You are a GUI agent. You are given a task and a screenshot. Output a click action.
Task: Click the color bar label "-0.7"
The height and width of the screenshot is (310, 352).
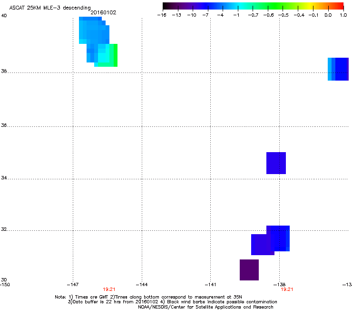(x=253, y=15)
